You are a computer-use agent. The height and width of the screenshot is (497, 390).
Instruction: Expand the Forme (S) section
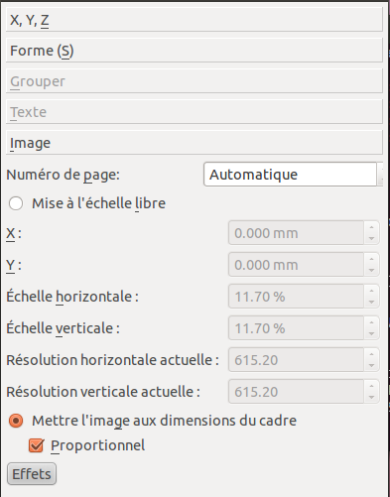[x=195, y=51]
